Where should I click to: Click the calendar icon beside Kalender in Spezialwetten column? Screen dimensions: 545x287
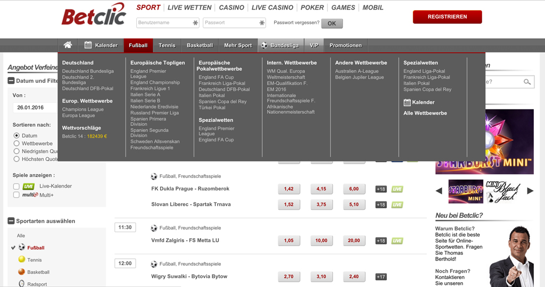(407, 103)
